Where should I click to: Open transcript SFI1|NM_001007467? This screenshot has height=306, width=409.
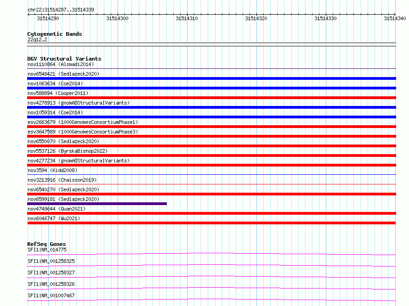(51, 295)
